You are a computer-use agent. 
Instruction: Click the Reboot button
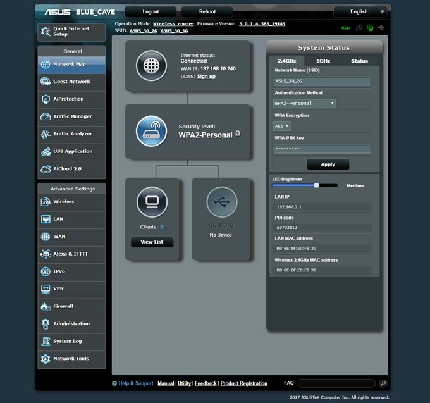[x=207, y=11]
